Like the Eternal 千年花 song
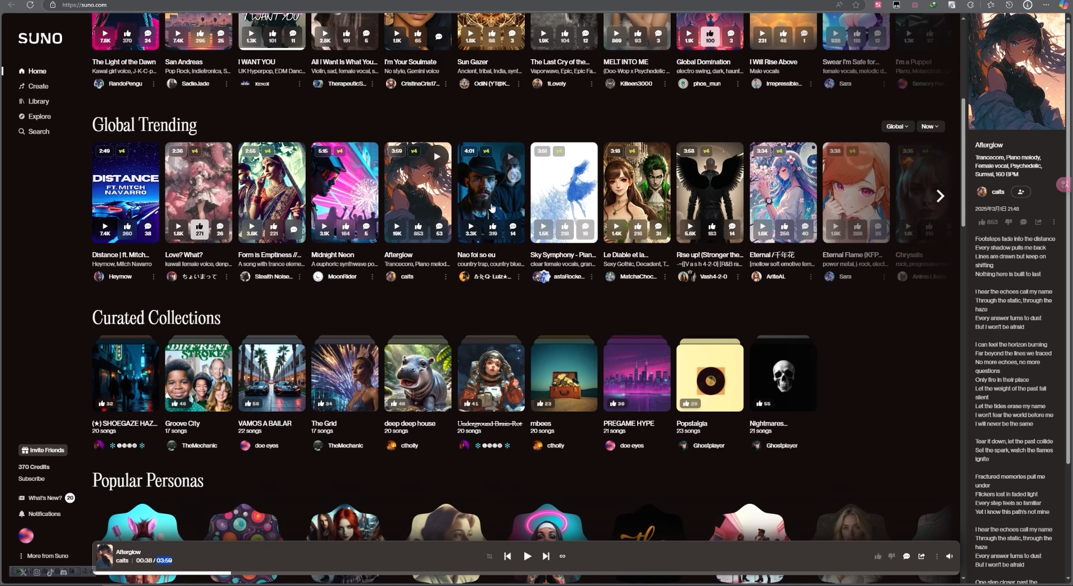Screen dimensions: 1073x586 pos(784,229)
